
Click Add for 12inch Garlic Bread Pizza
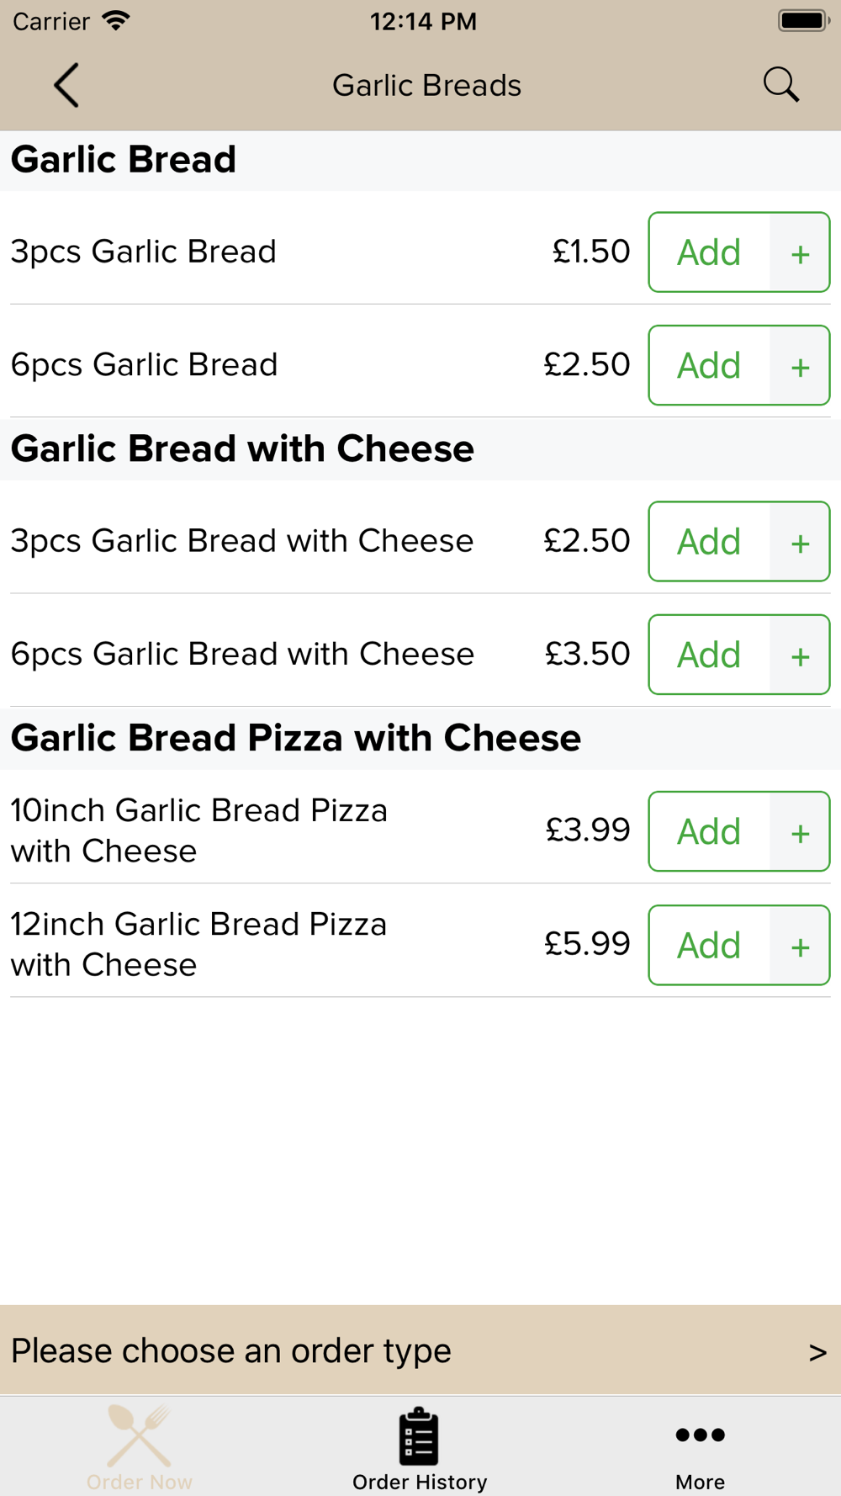pos(709,946)
